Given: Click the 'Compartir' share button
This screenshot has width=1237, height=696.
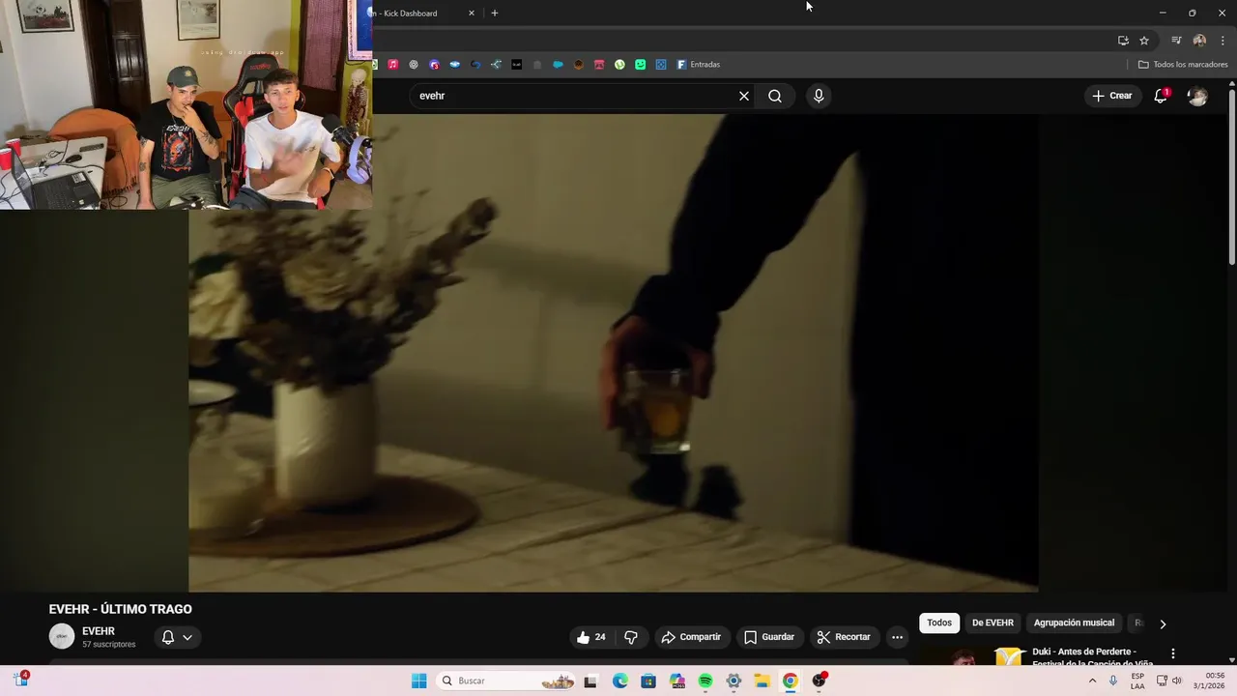Looking at the screenshot, I should click(x=691, y=637).
